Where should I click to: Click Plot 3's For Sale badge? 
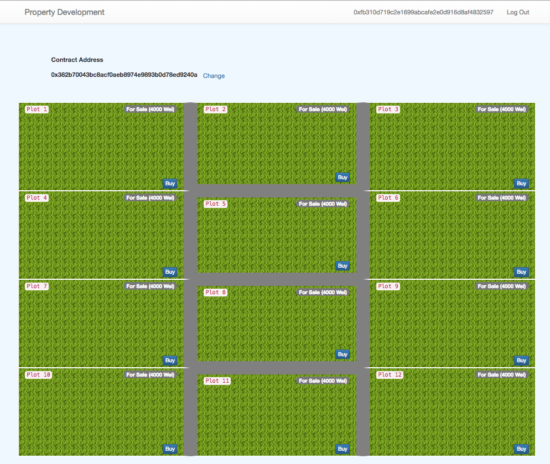(502, 110)
